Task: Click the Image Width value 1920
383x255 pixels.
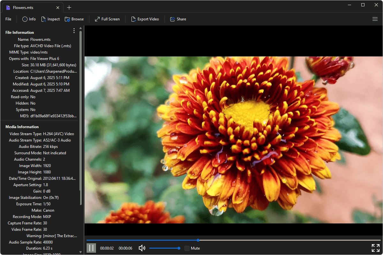Action: click(47, 166)
